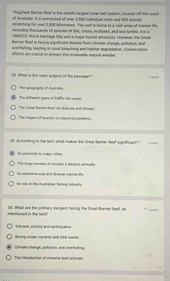The image size is (170, 281).
Task: Click question 34 heading about reef significance
Action: pyautogui.click(x=75, y=141)
